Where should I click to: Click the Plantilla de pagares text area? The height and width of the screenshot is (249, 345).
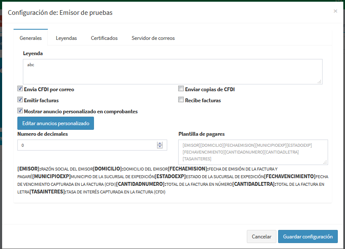[x=253, y=152]
